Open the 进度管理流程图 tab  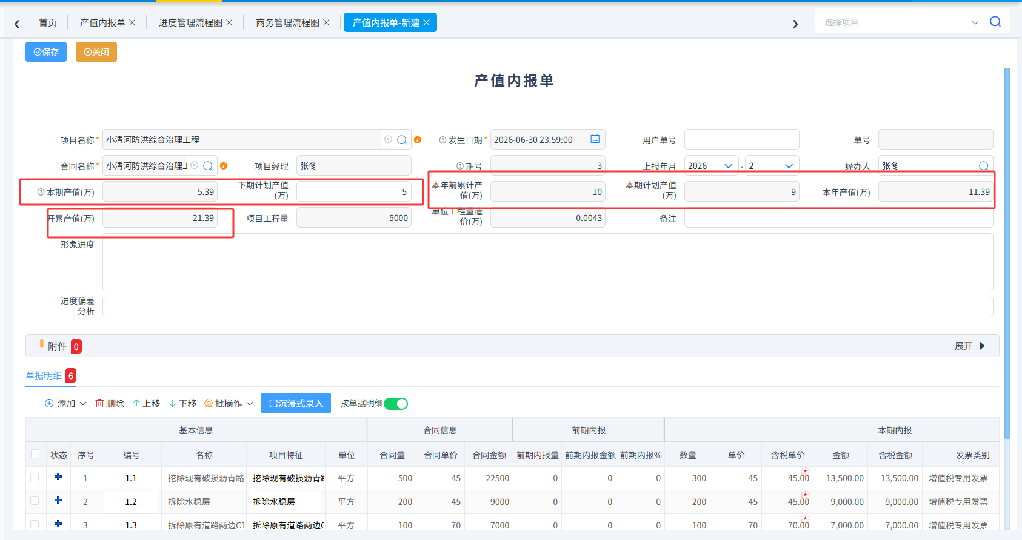click(190, 22)
